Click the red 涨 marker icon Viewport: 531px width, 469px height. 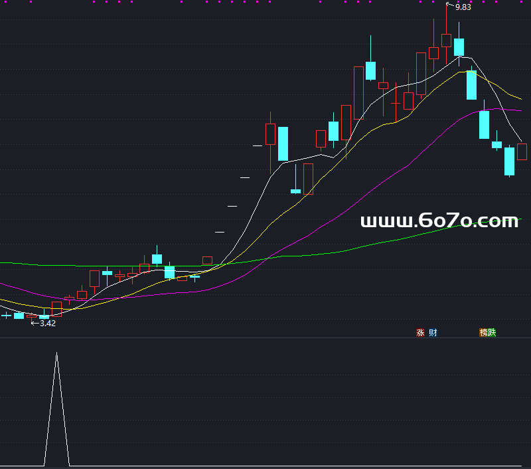[420, 333]
